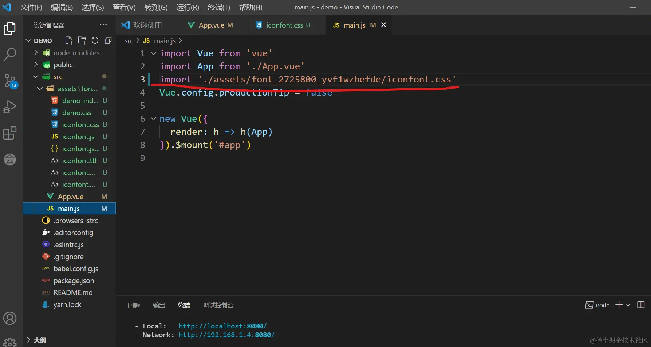The height and width of the screenshot is (347, 651).
Task: Open new terminal launch profile dropdown
Action: coord(628,305)
